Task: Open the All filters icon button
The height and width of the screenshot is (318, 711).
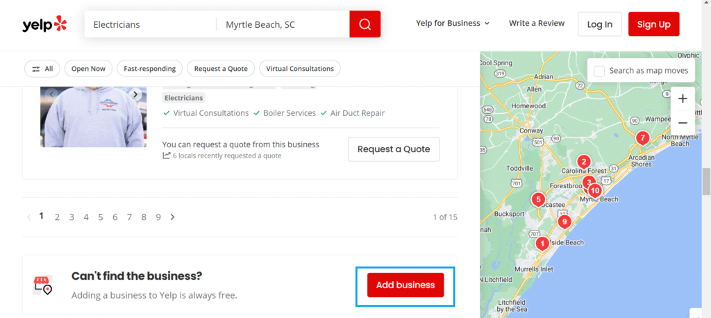Action: click(42, 69)
